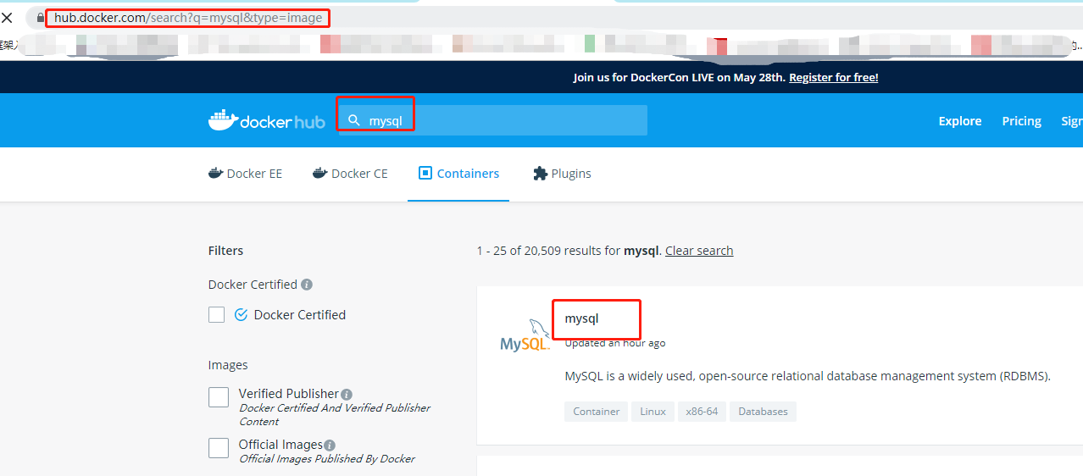Click the browser address bar URL

click(x=188, y=17)
